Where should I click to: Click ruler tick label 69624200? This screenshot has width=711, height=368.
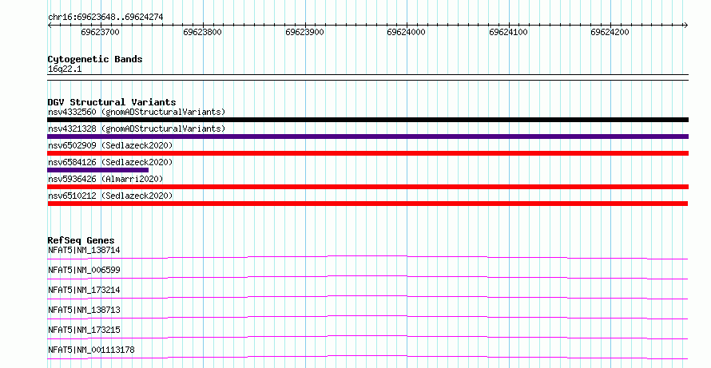pyautogui.click(x=610, y=32)
